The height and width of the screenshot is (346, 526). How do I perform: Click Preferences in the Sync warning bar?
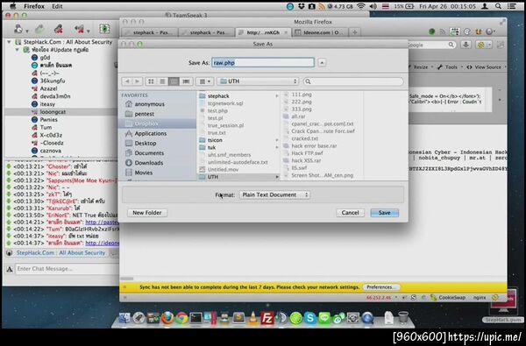(380, 287)
